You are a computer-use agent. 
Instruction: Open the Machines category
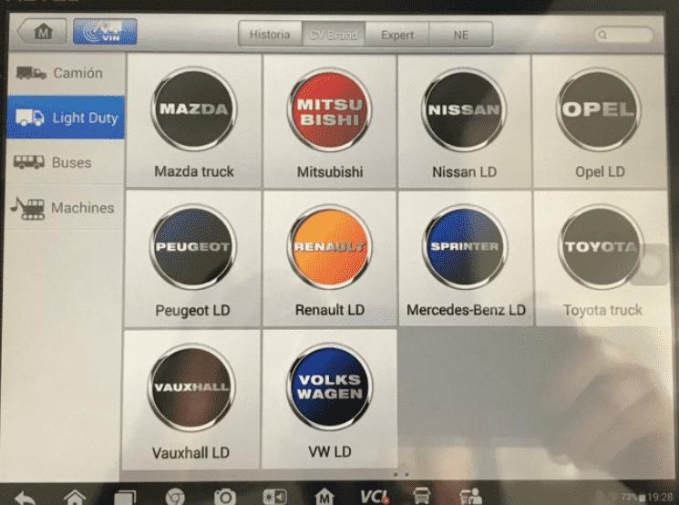(66, 208)
